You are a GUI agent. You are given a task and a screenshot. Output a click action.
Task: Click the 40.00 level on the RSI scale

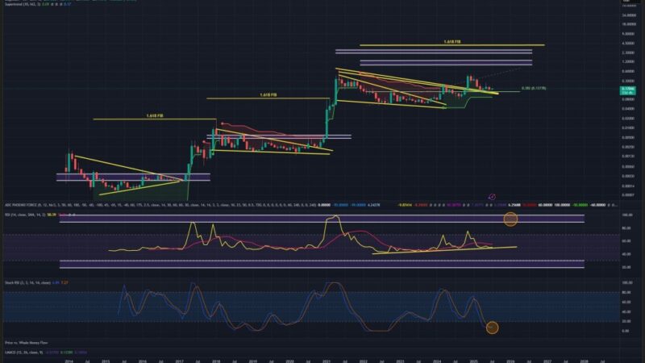[627, 254]
